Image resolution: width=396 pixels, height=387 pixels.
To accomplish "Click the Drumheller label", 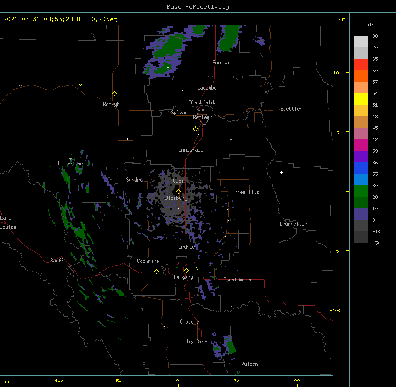I will [x=293, y=224].
